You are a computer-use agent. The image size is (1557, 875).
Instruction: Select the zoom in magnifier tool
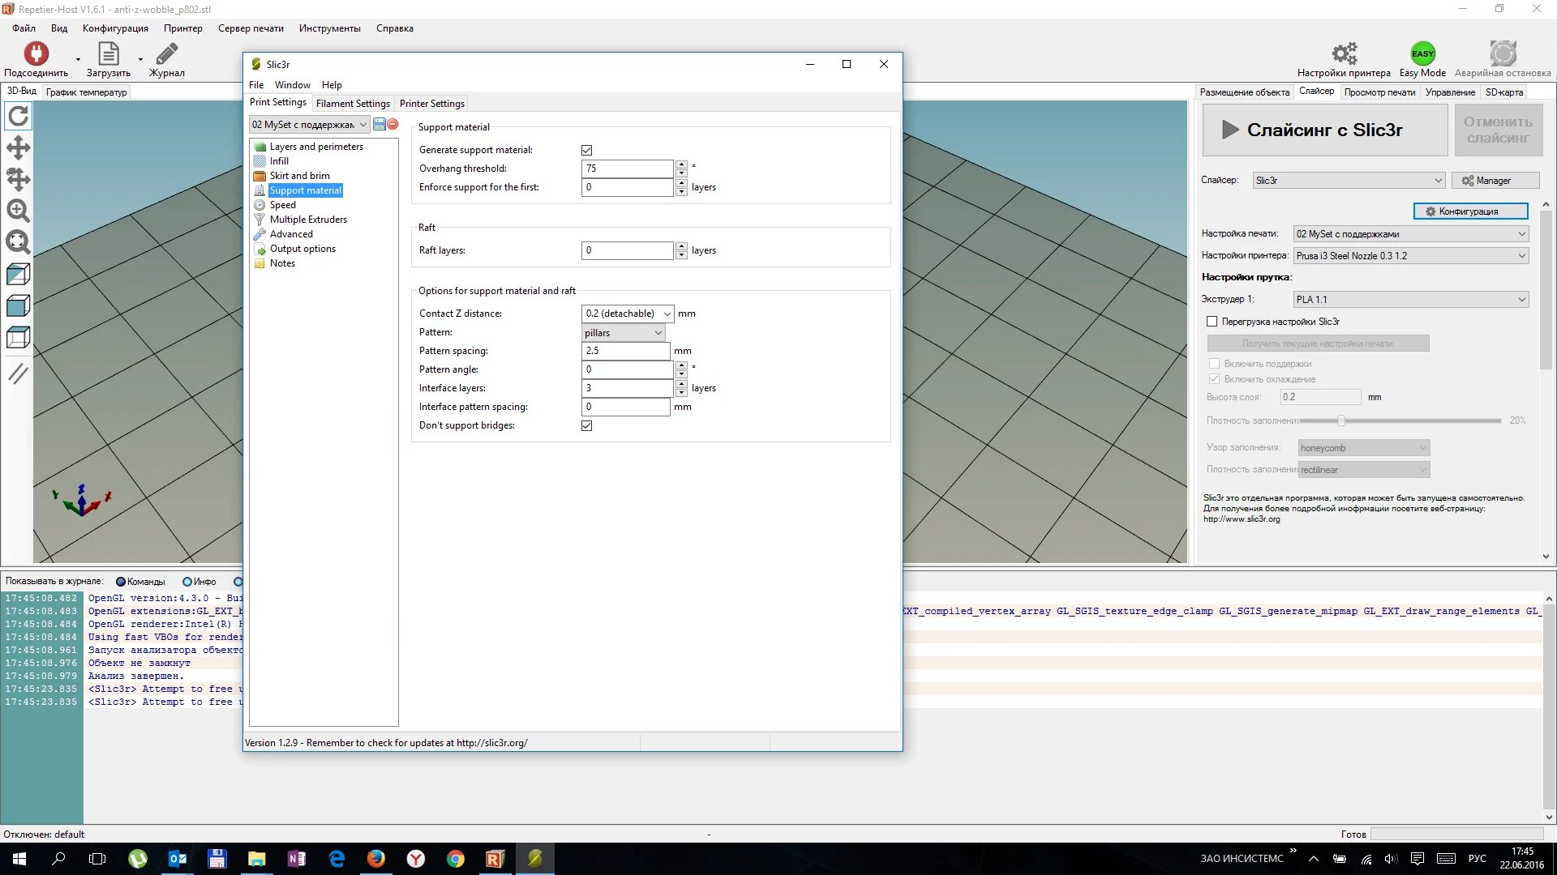(18, 211)
